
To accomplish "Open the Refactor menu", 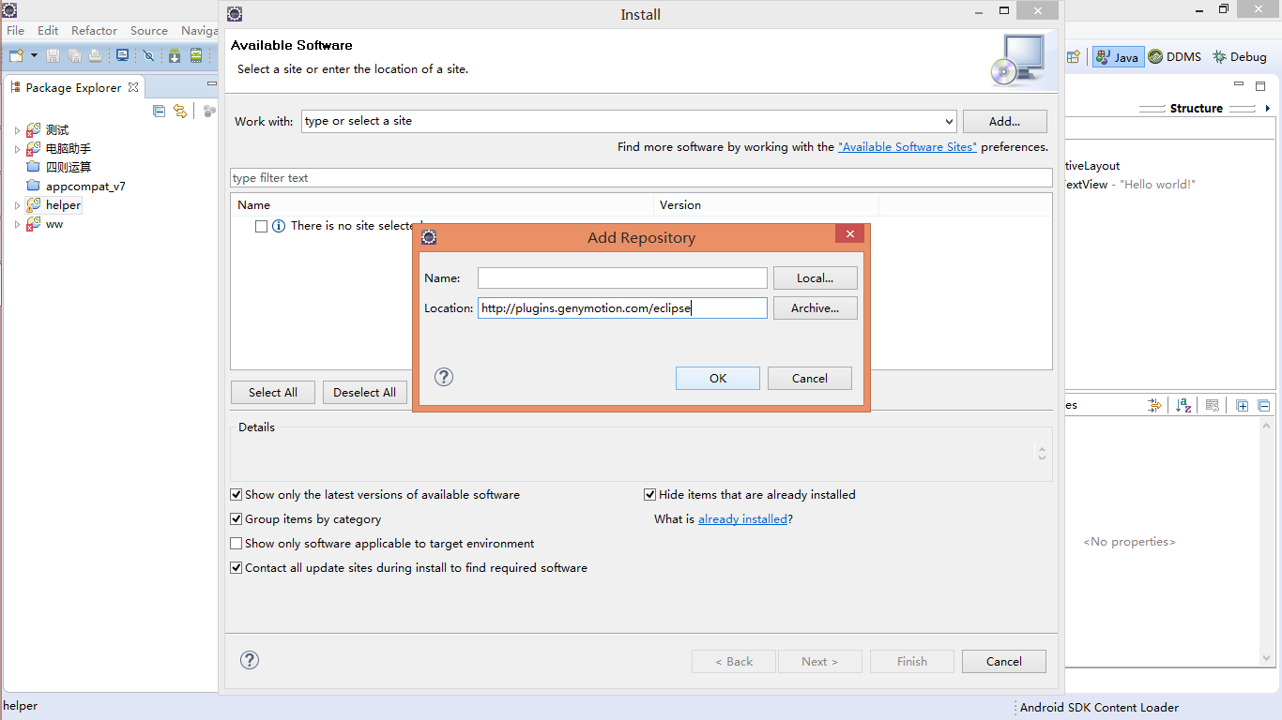I will 95,31.
